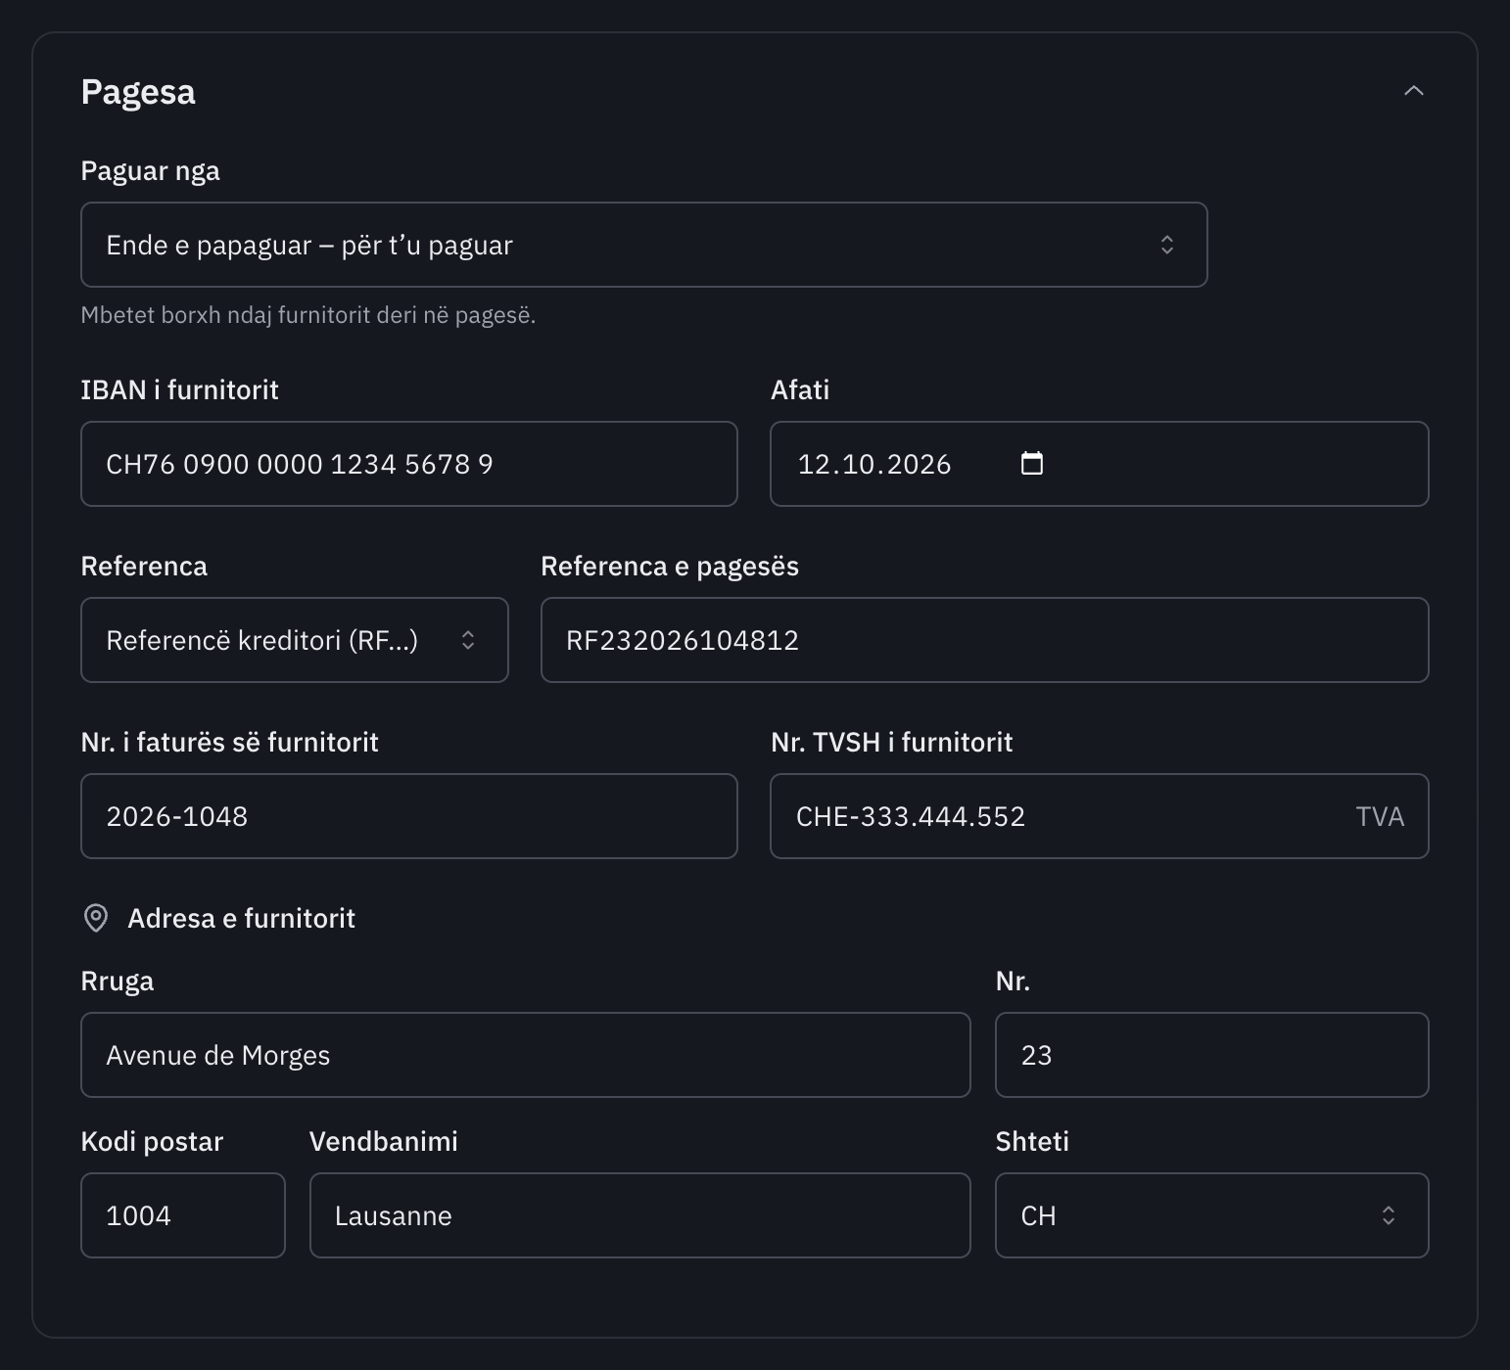1510x1370 pixels.
Task: Click the Nr. i faturës së furnitorit label
Action: (230, 742)
